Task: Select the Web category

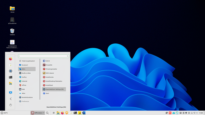Action: [27, 89]
